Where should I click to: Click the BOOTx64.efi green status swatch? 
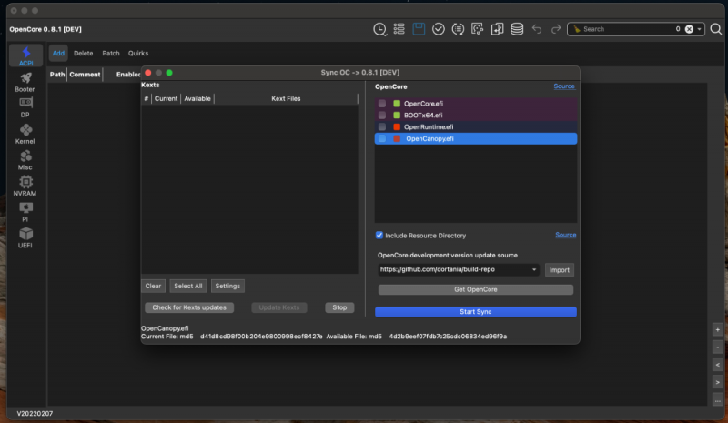(x=397, y=116)
